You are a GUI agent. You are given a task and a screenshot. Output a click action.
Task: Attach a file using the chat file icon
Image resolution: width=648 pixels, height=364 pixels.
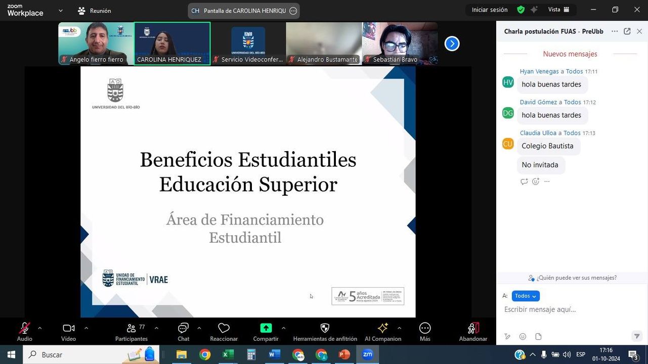[538, 337]
